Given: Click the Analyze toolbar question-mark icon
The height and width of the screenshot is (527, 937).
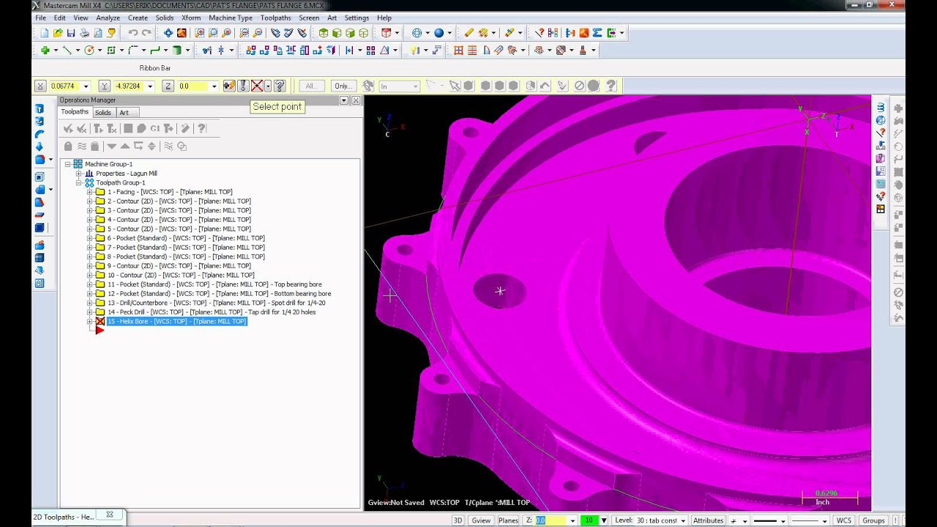Looking at the screenshot, I should (540, 33).
